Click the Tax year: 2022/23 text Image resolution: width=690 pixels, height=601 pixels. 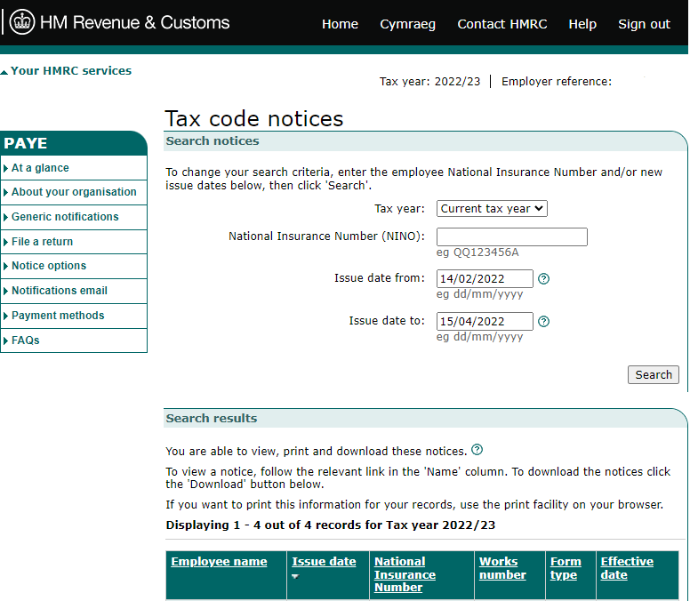click(430, 82)
